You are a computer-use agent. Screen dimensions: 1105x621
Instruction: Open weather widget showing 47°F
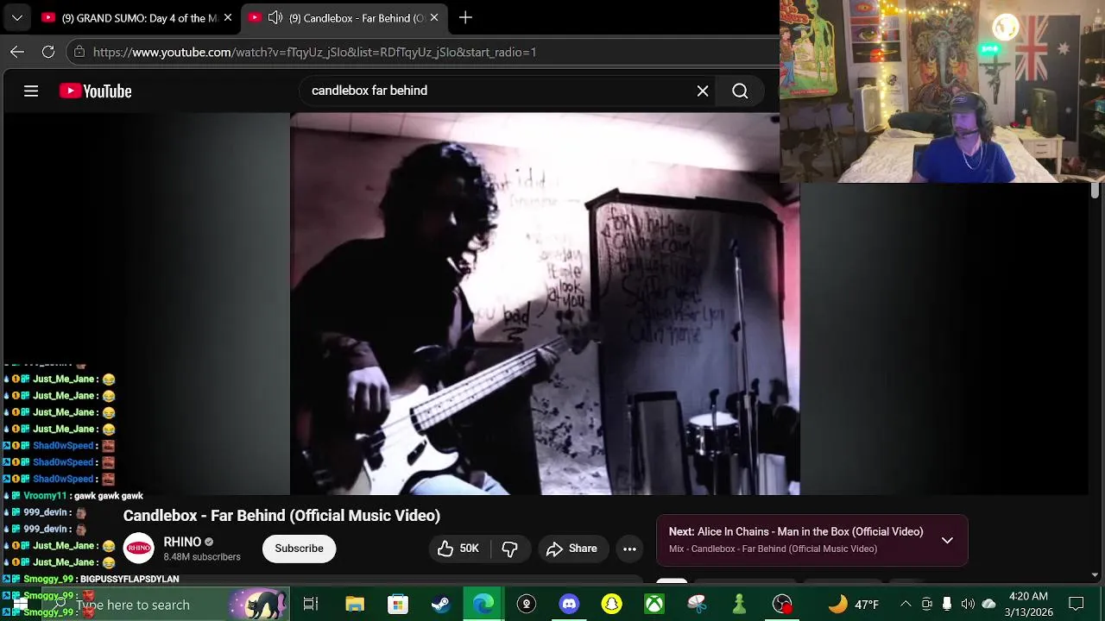pyautogui.click(x=853, y=605)
